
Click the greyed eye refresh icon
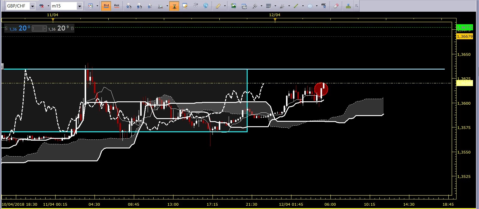coord(195,6)
